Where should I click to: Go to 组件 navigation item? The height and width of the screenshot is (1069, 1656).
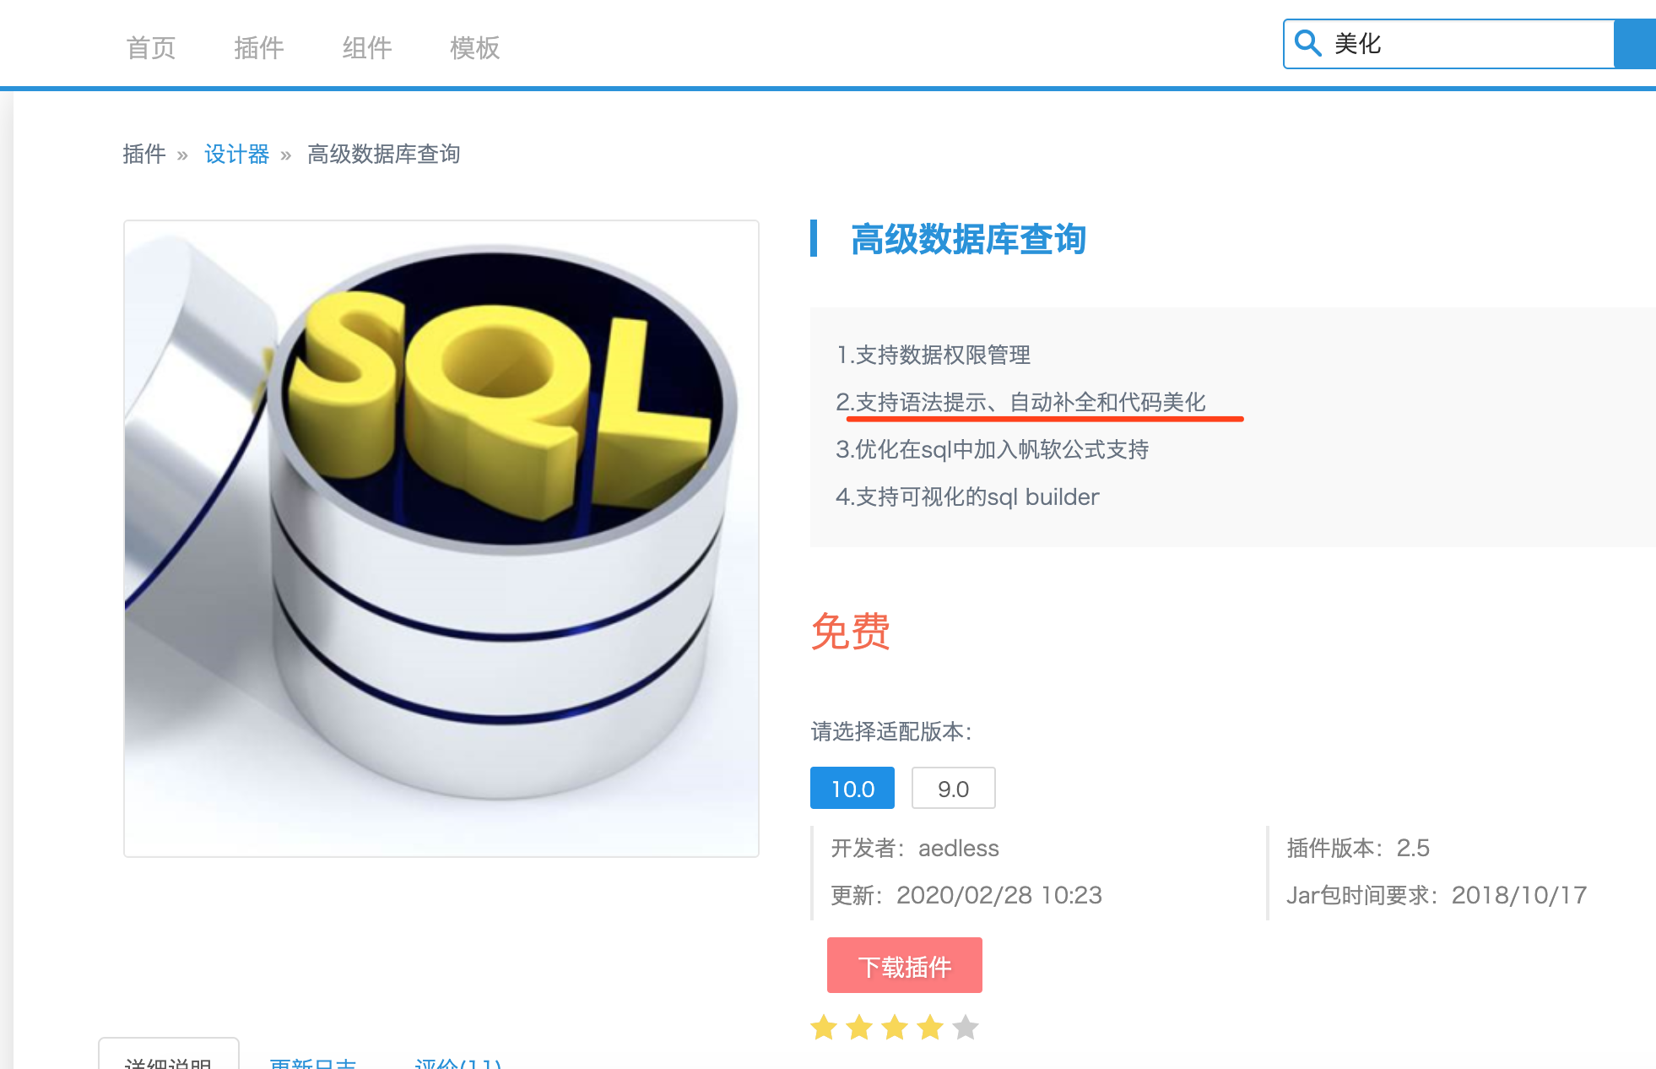point(367,48)
